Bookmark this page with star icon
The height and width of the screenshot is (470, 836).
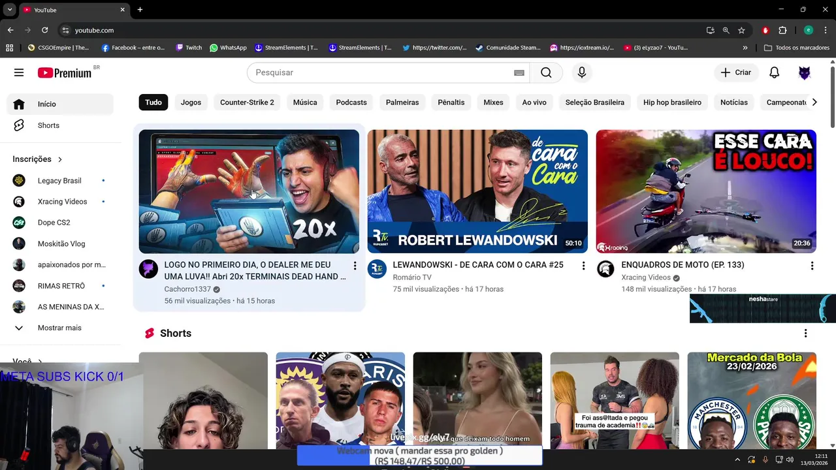tap(741, 30)
